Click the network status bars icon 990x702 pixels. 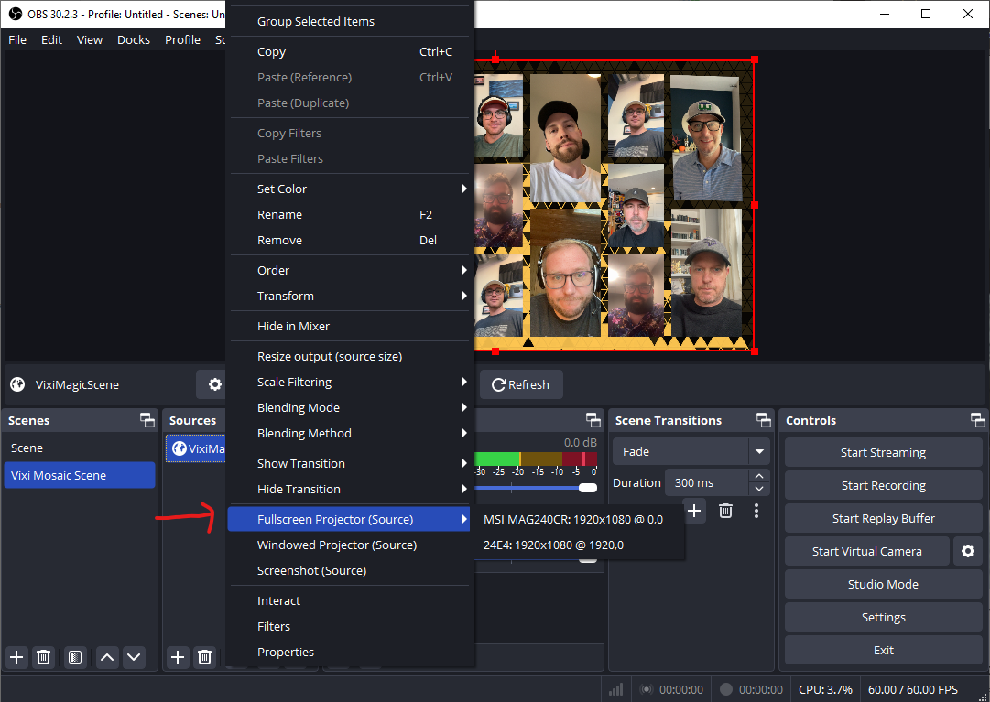615,689
